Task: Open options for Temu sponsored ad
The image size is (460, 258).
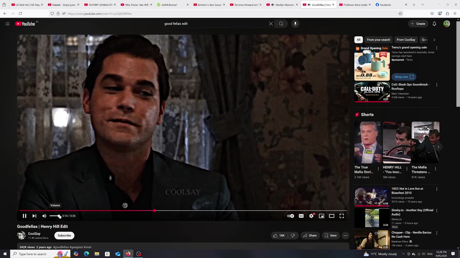Action: [x=437, y=48]
